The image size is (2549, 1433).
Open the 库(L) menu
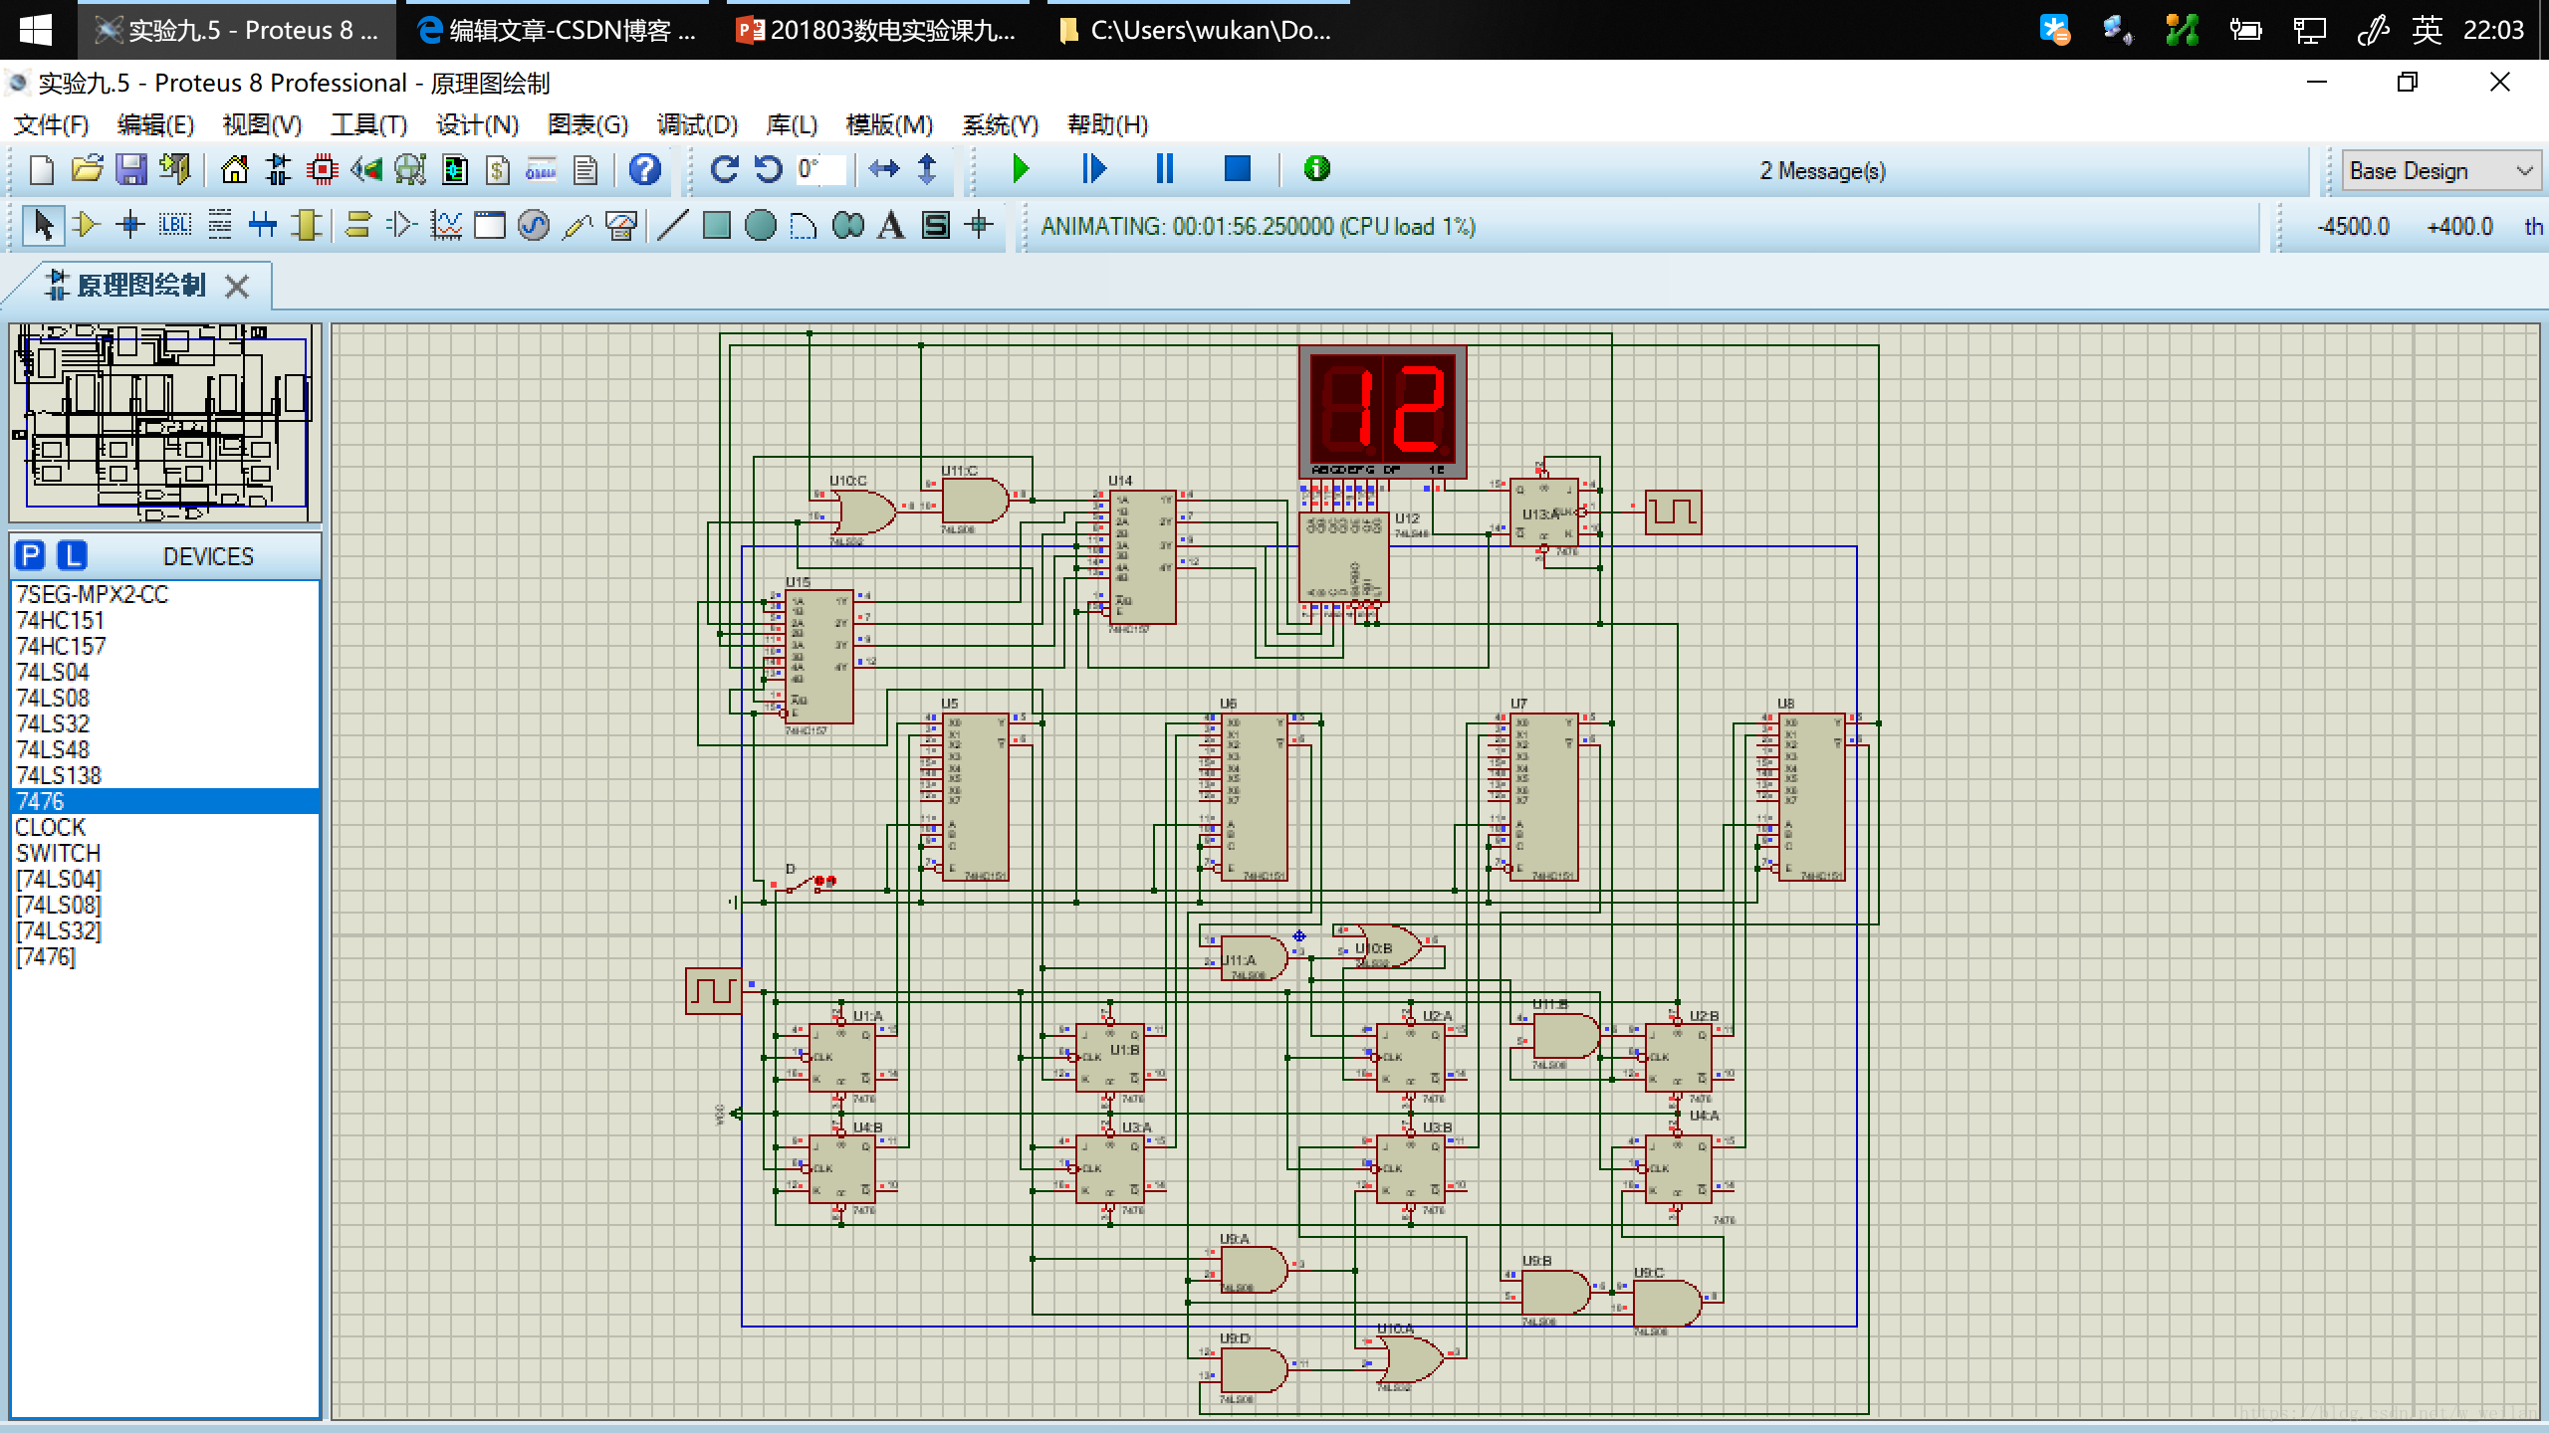[792, 124]
